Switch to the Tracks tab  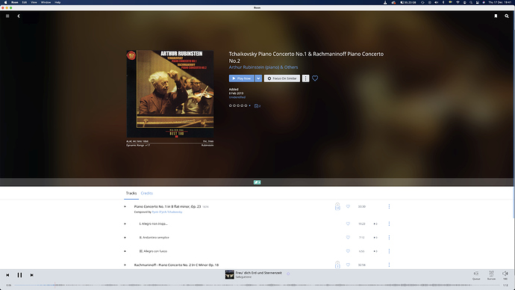131,193
